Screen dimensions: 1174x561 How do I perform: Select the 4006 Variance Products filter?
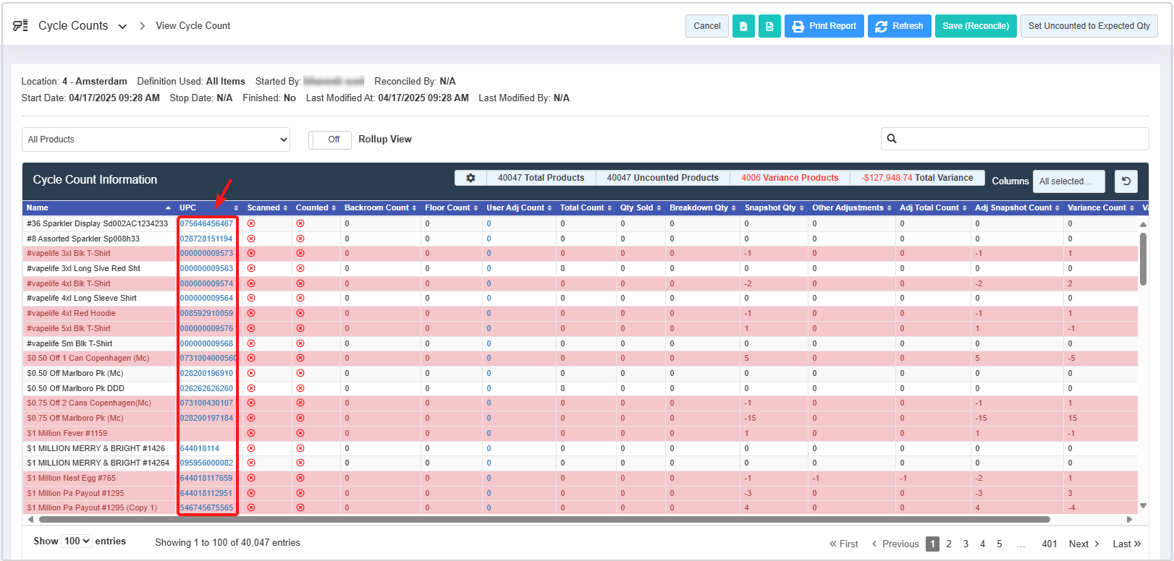point(790,178)
